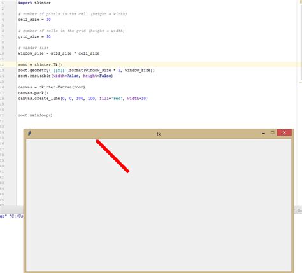Click the 'root.geometry' line in the code
This screenshot has height=273, width=302.
tap(87, 70)
